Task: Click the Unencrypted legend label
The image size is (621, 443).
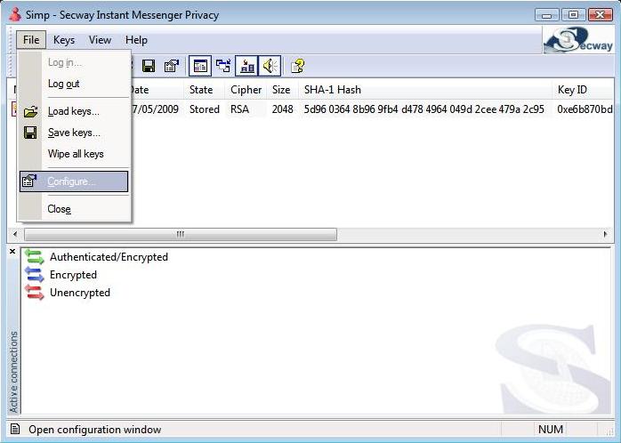Action: [x=80, y=293]
